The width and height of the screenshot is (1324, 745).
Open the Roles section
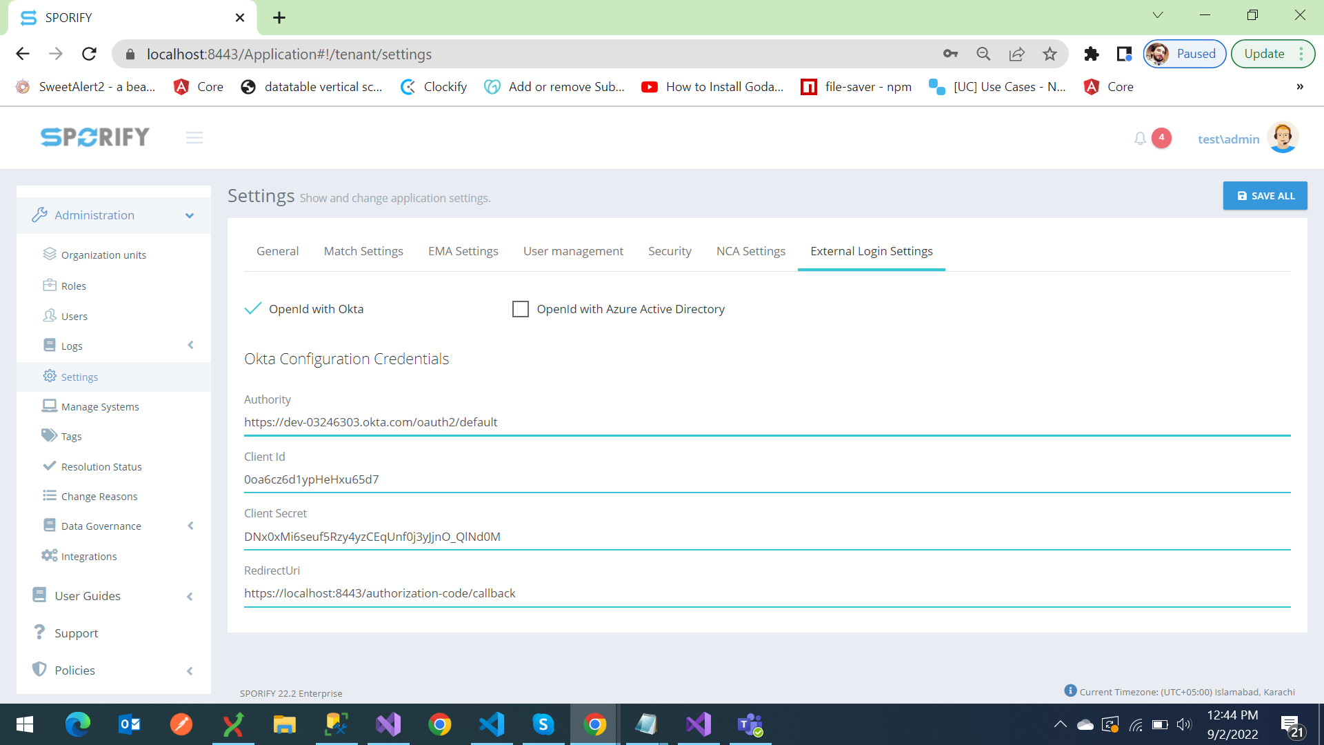72,285
